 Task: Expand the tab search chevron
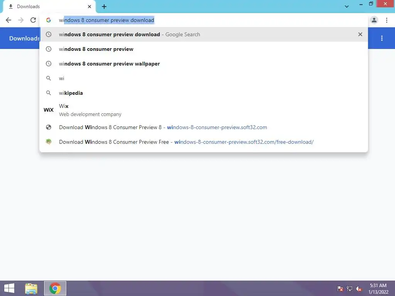click(x=347, y=7)
